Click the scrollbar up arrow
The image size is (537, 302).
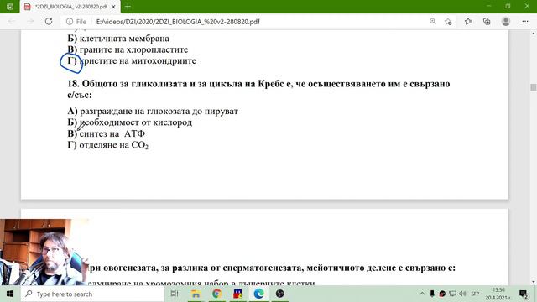[534, 34]
